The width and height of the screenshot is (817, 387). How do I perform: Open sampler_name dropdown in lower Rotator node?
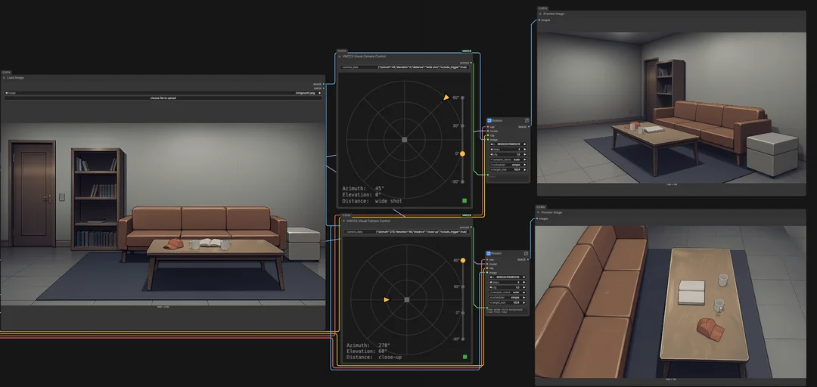(508, 293)
